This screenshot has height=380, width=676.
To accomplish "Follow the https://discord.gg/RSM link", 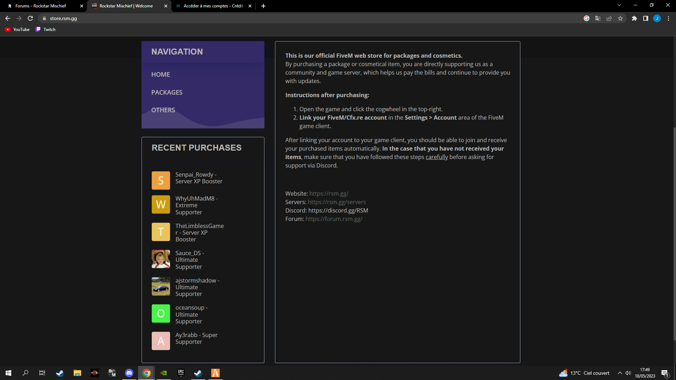I will (338, 210).
